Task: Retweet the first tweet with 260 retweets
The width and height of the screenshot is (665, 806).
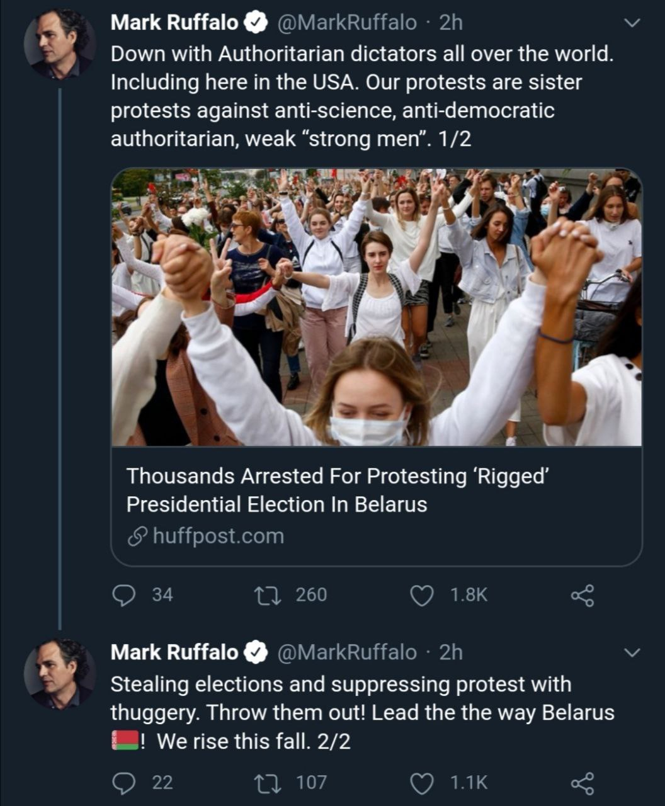Action: (x=261, y=595)
